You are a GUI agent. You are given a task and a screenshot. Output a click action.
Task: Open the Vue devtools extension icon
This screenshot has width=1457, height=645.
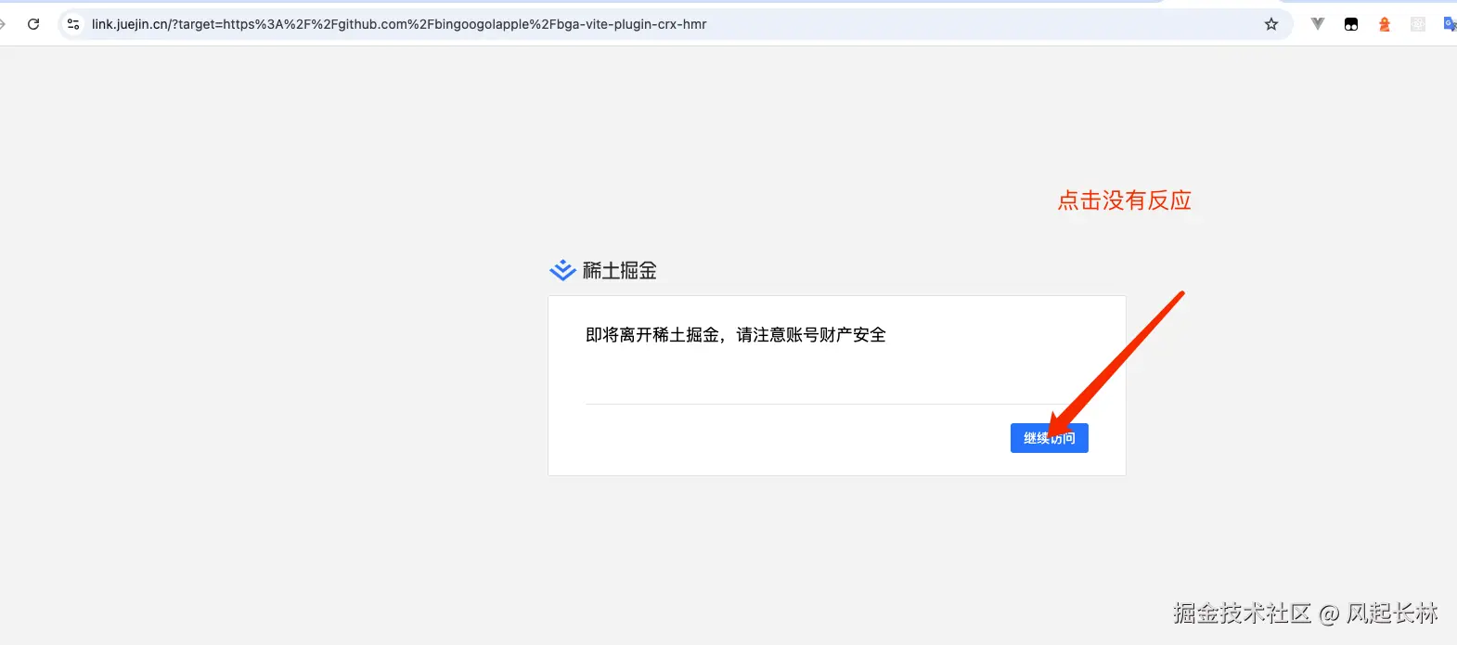[1318, 24]
